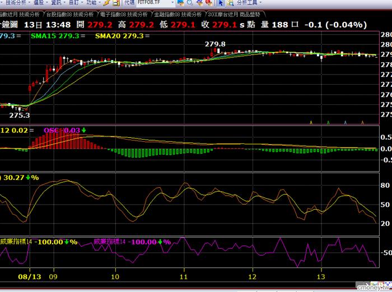Image resolution: width=392 pixels, height=292 pixels.
Task: Click the 10 hour label on the time axis
Action: (x=115, y=277)
